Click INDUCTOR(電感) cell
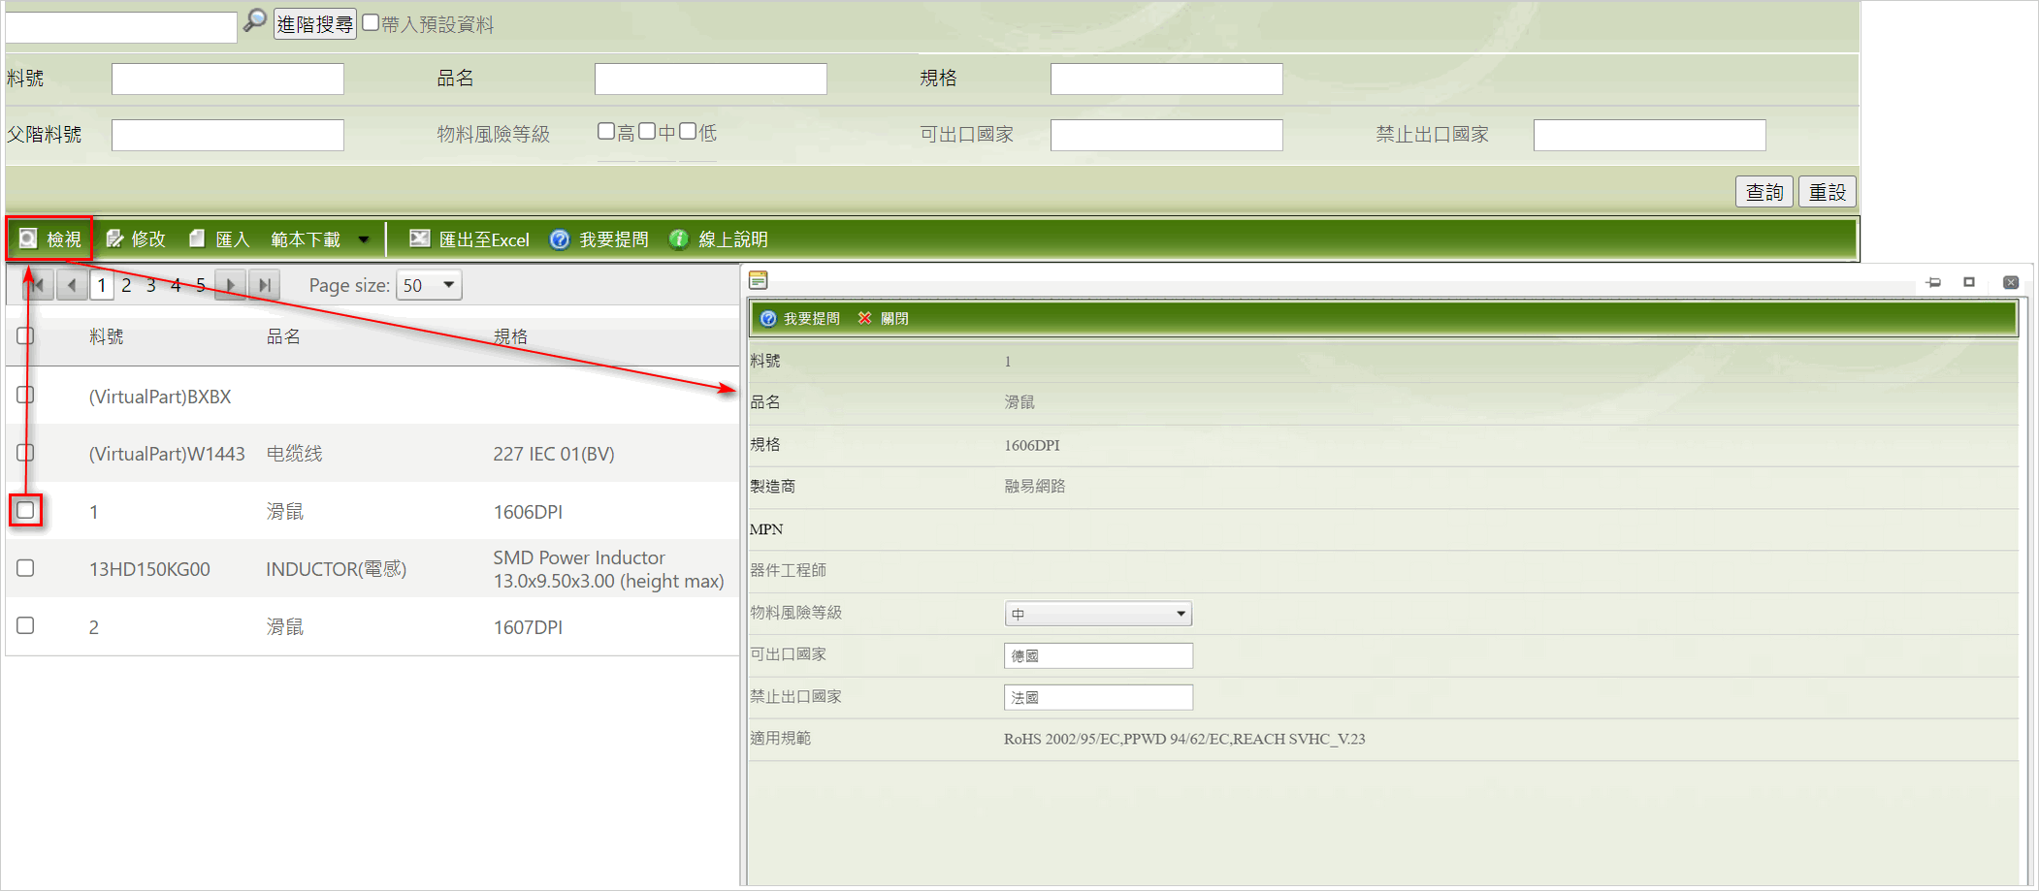The width and height of the screenshot is (2039, 891). (337, 569)
